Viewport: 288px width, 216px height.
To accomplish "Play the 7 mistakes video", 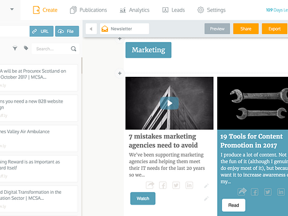I will click(x=169, y=103).
